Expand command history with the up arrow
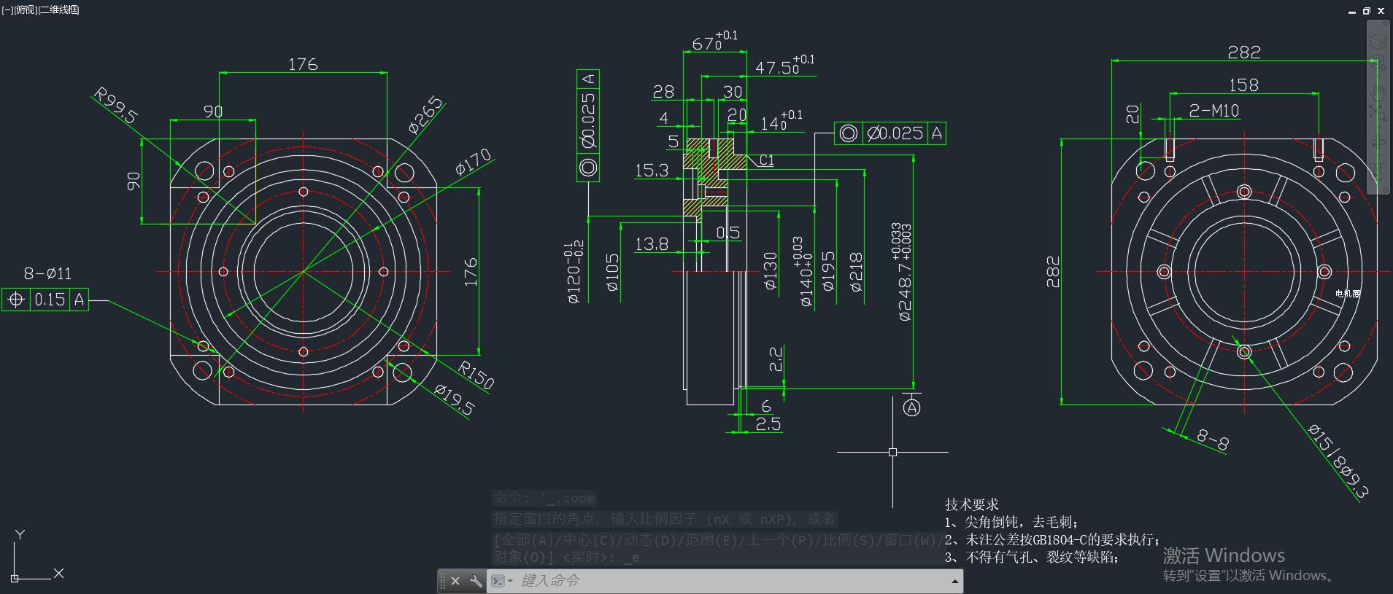This screenshot has width=1393, height=594. click(x=954, y=581)
